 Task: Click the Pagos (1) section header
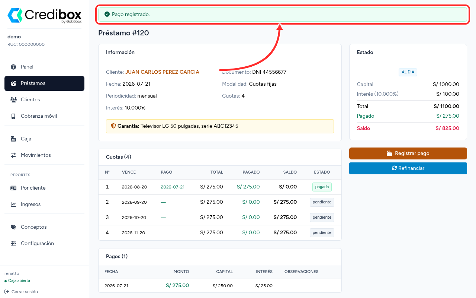pyautogui.click(x=117, y=257)
